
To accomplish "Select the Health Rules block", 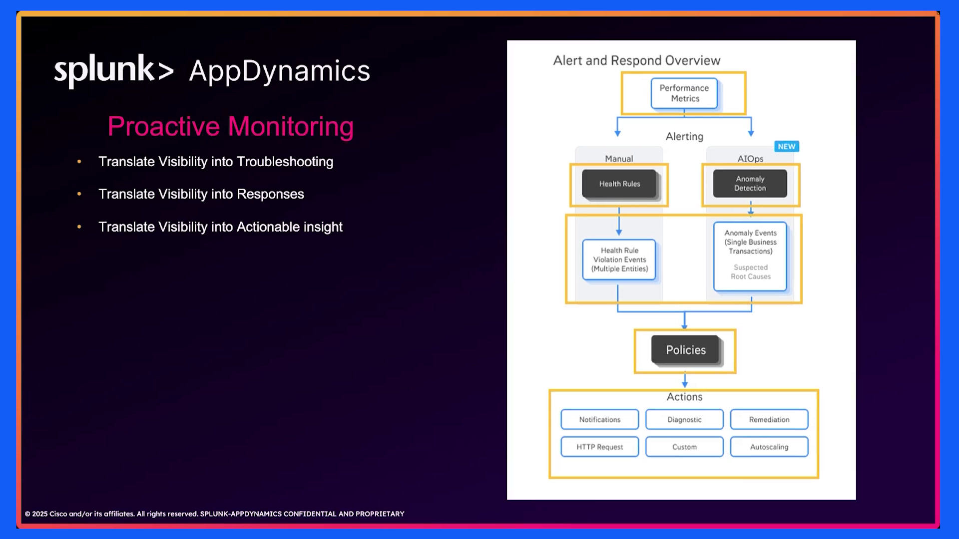I will [619, 184].
